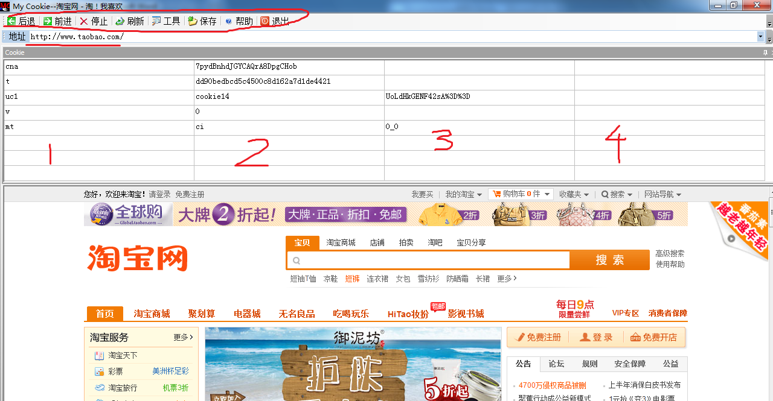Image resolution: width=773 pixels, height=401 pixels.
Task: Open the 全球购 banner logo
Action: pyautogui.click(x=127, y=214)
